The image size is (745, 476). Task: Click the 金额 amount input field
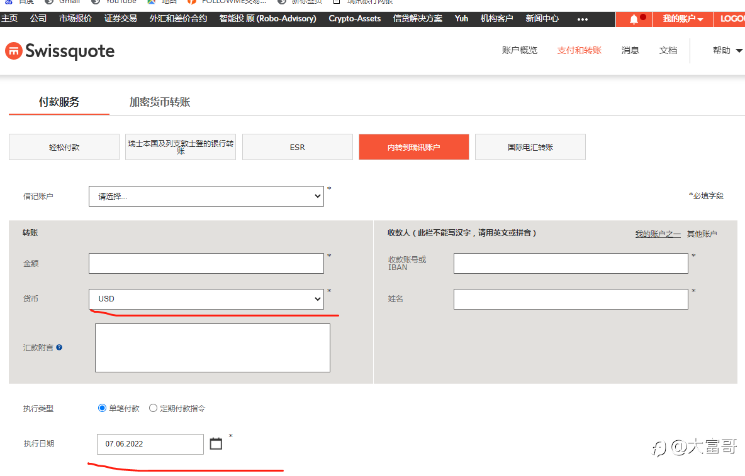[x=206, y=263]
